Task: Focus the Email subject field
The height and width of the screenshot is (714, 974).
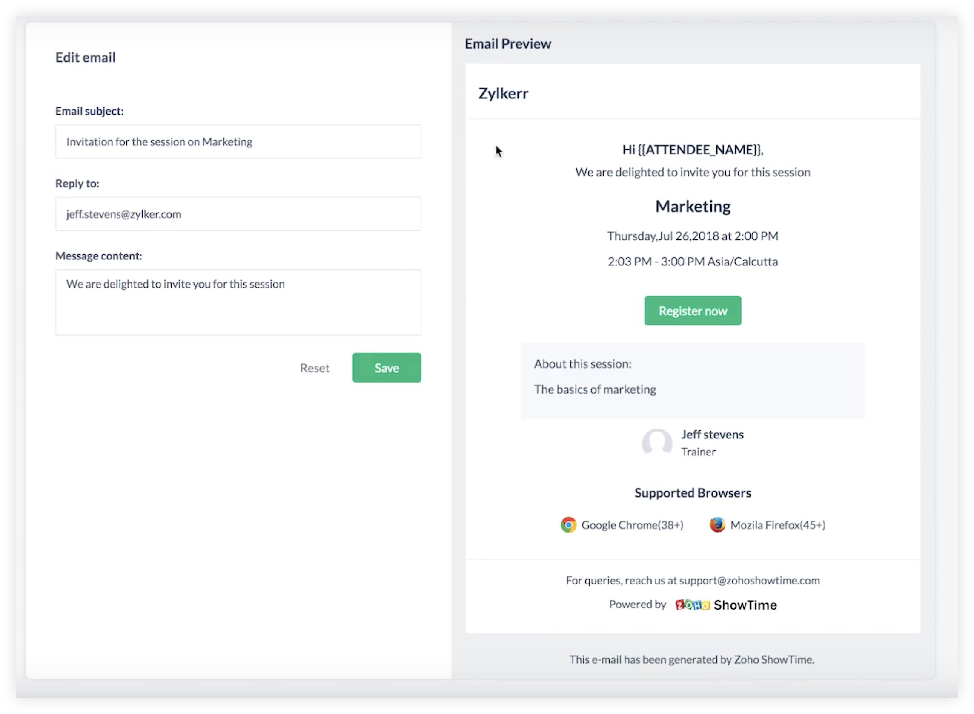Action: pyautogui.click(x=238, y=142)
